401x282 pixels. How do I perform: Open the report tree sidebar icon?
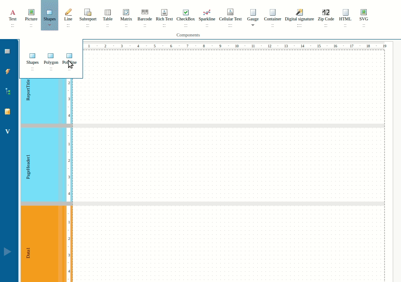point(8,92)
